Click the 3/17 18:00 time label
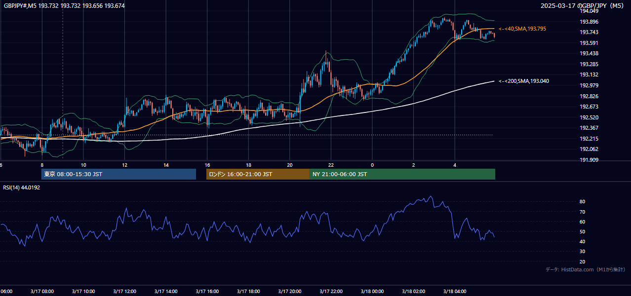The width and height of the screenshot is (631, 296). (x=248, y=292)
